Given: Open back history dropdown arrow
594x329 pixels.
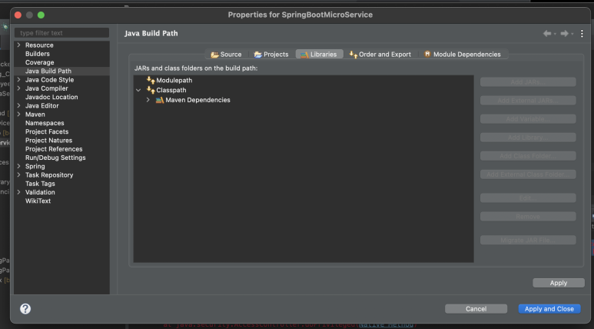Looking at the screenshot, I should pyautogui.click(x=555, y=34).
